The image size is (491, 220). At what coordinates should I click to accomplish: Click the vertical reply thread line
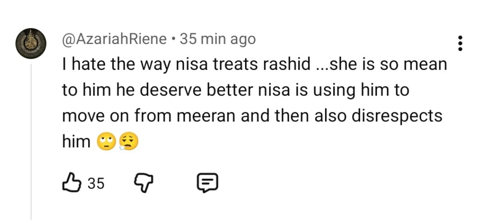(x=32, y=143)
